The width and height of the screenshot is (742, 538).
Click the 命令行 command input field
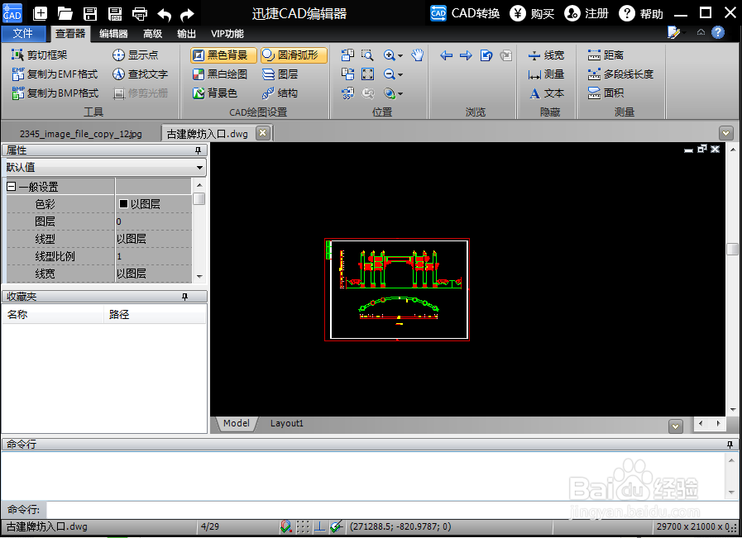[x=390, y=510]
